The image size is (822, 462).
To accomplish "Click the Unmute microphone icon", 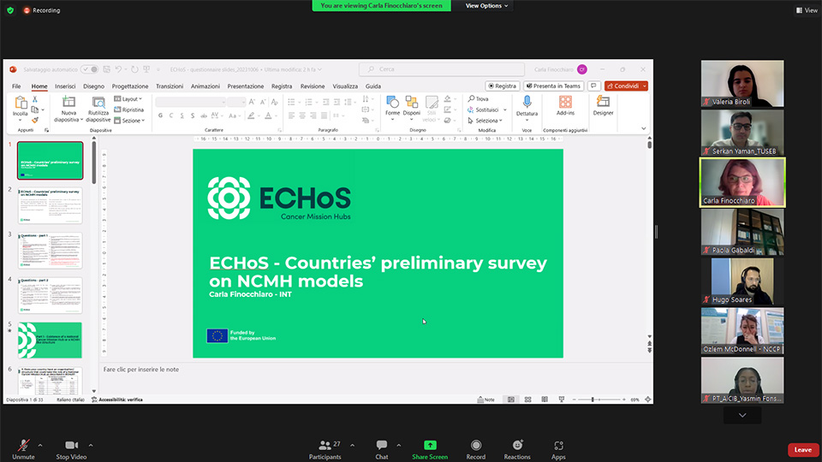I will pyautogui.click(x=23, y=446).
